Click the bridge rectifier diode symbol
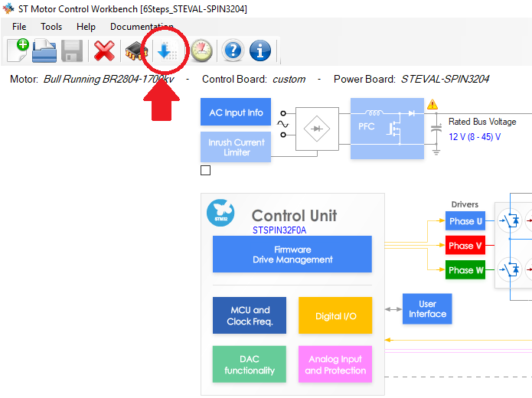 point(317,129)
